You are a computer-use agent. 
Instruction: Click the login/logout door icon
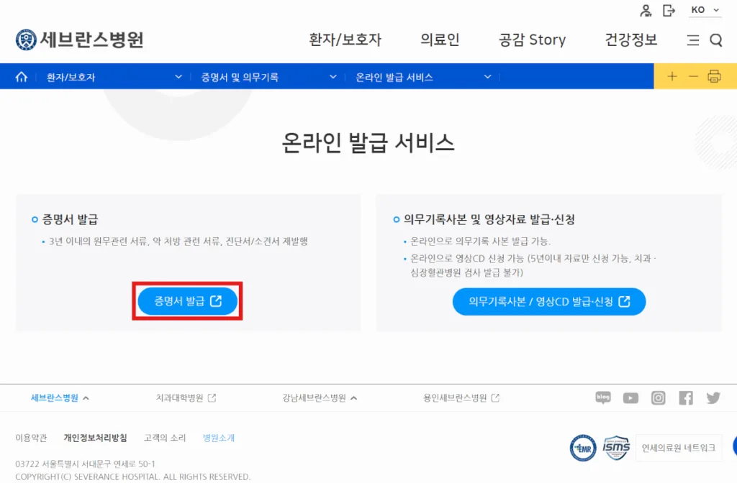click(669, 10)
